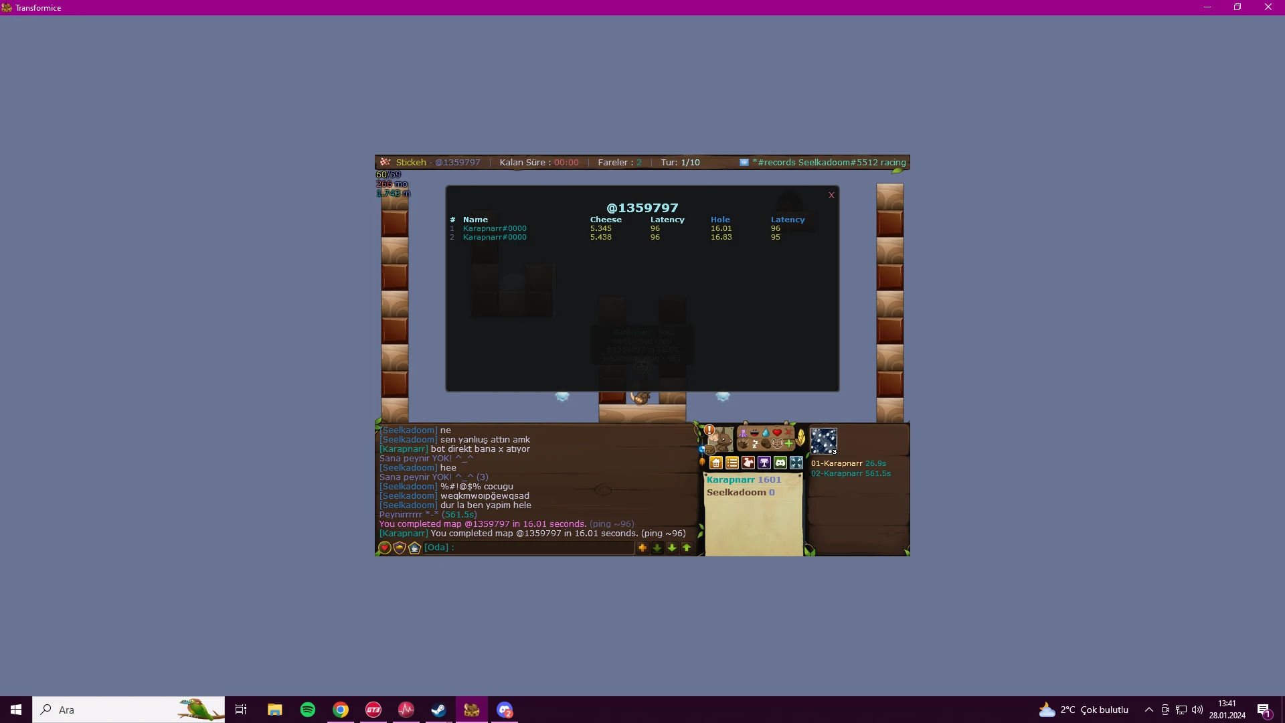This screenshot has height=723, width=1285.
Task: Click first Karapnarr#0000 row in records
Action: tap(495, 228)
